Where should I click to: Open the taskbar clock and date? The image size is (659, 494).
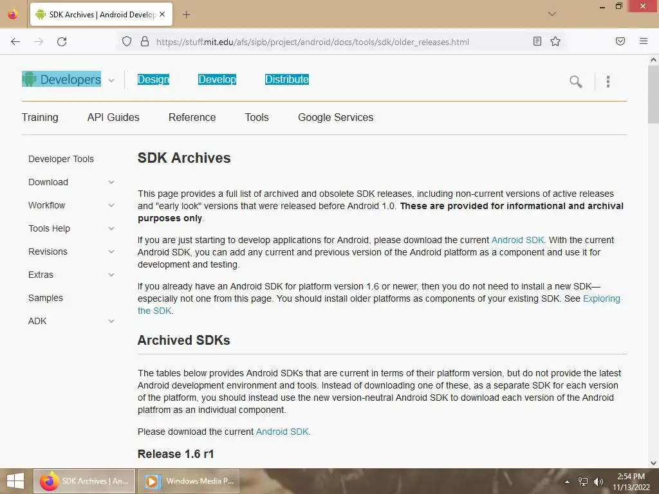(631, 482)
